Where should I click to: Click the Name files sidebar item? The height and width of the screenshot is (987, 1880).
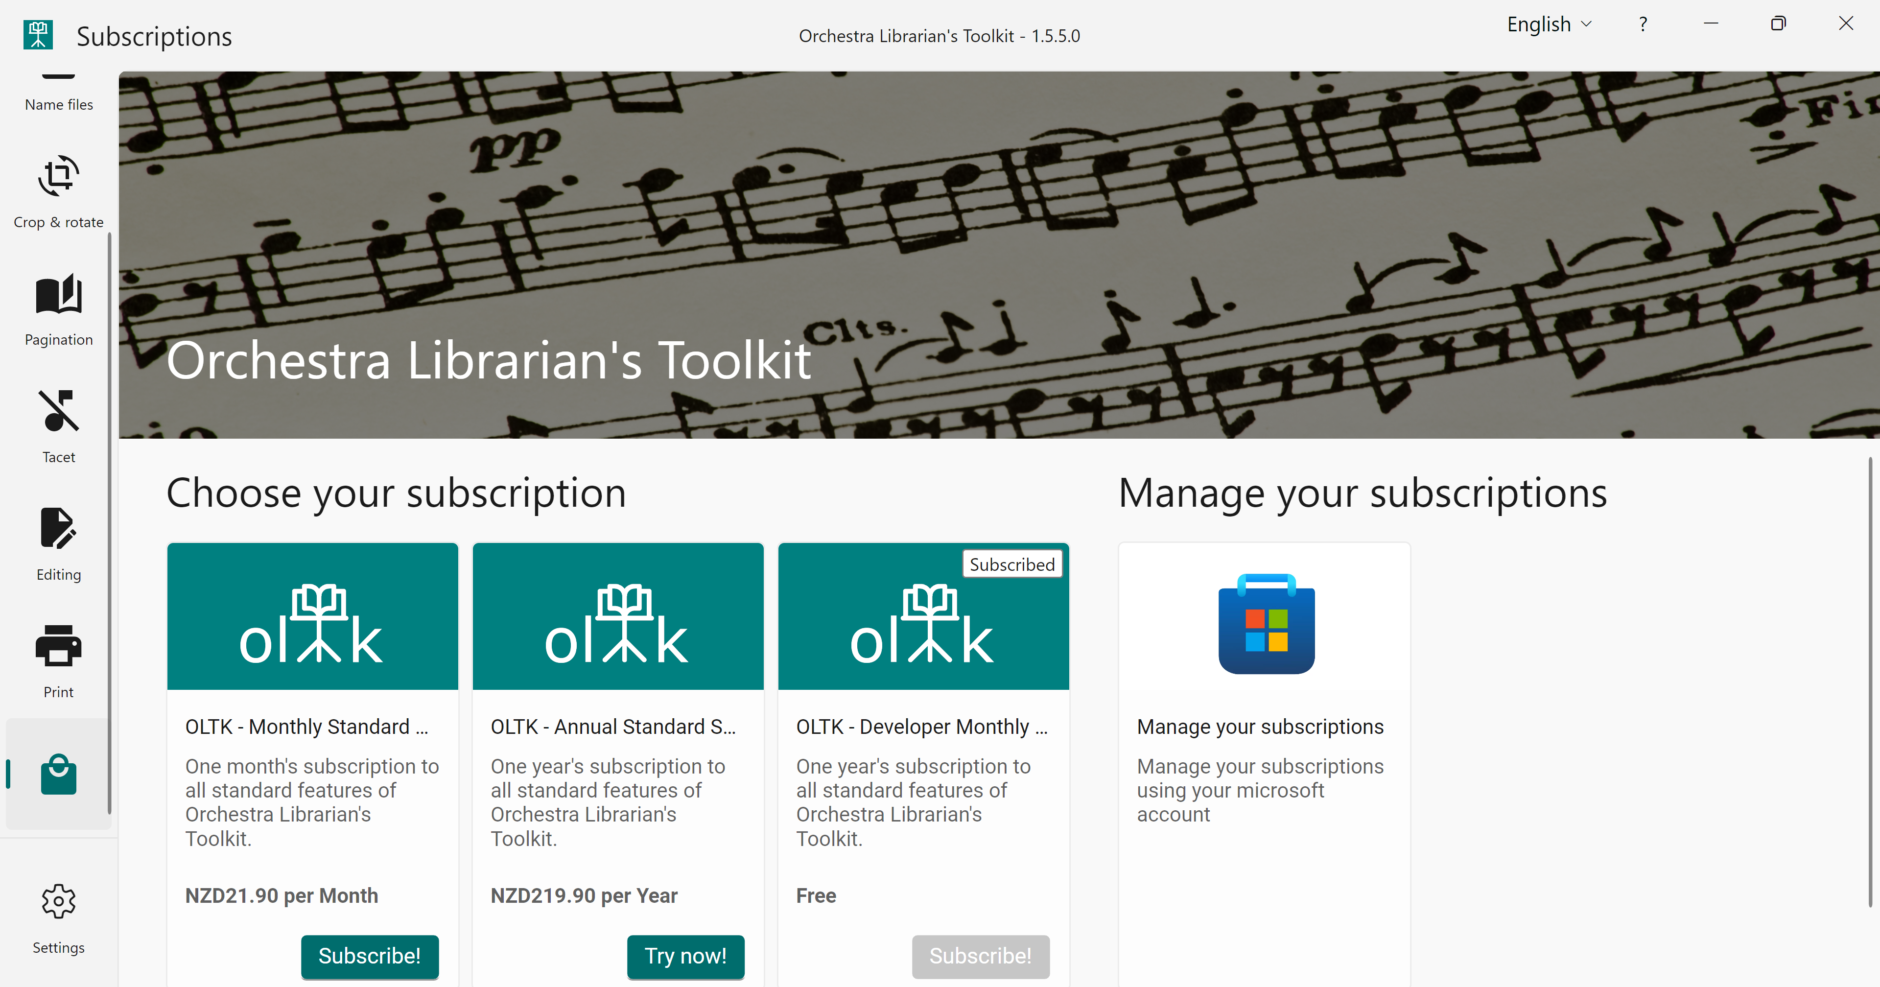click(58, 95)
